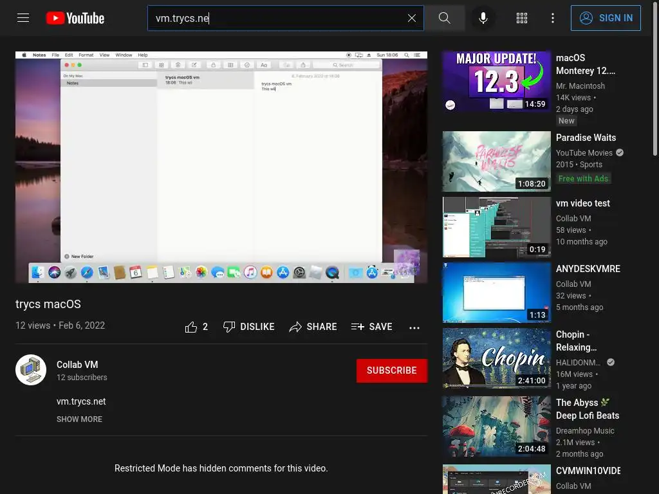Image resolution: width=659 pixels, height=494 pixels.
Task: Click the Dreamhop Music channel name
Action: pyautogui.click(x=585, y=430)
